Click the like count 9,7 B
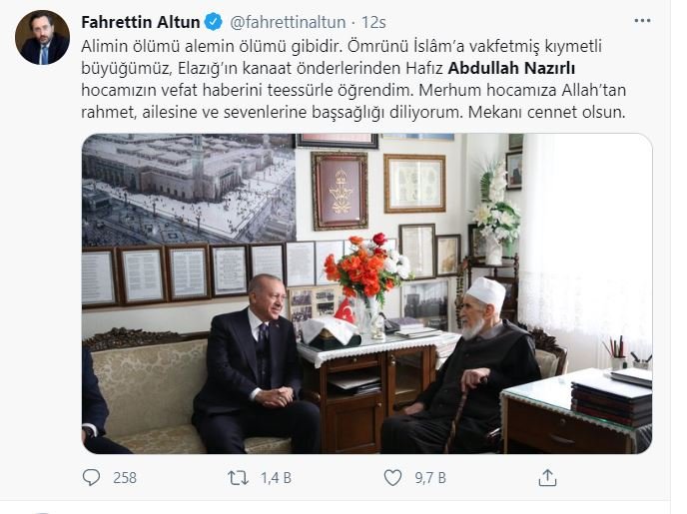Screen dimensions: 687x514 click(430, 478)
